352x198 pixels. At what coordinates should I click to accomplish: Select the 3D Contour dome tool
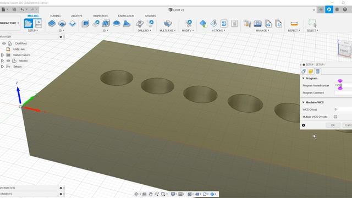(x=117, y=23)
